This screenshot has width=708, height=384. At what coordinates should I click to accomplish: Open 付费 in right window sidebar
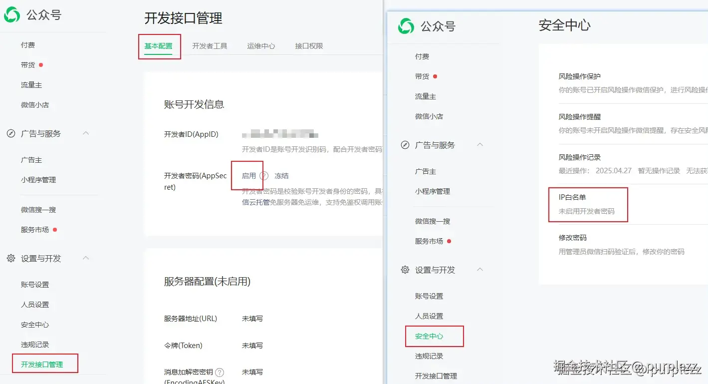[x=422, y=56]
